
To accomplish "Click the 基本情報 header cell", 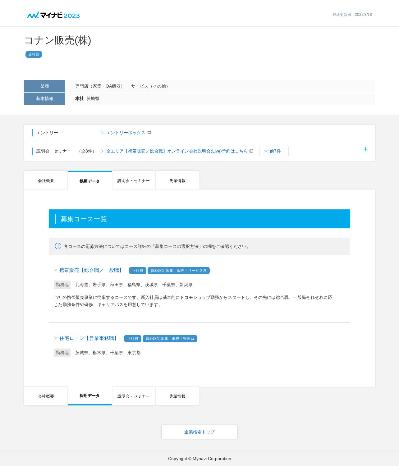I will 44,98.
